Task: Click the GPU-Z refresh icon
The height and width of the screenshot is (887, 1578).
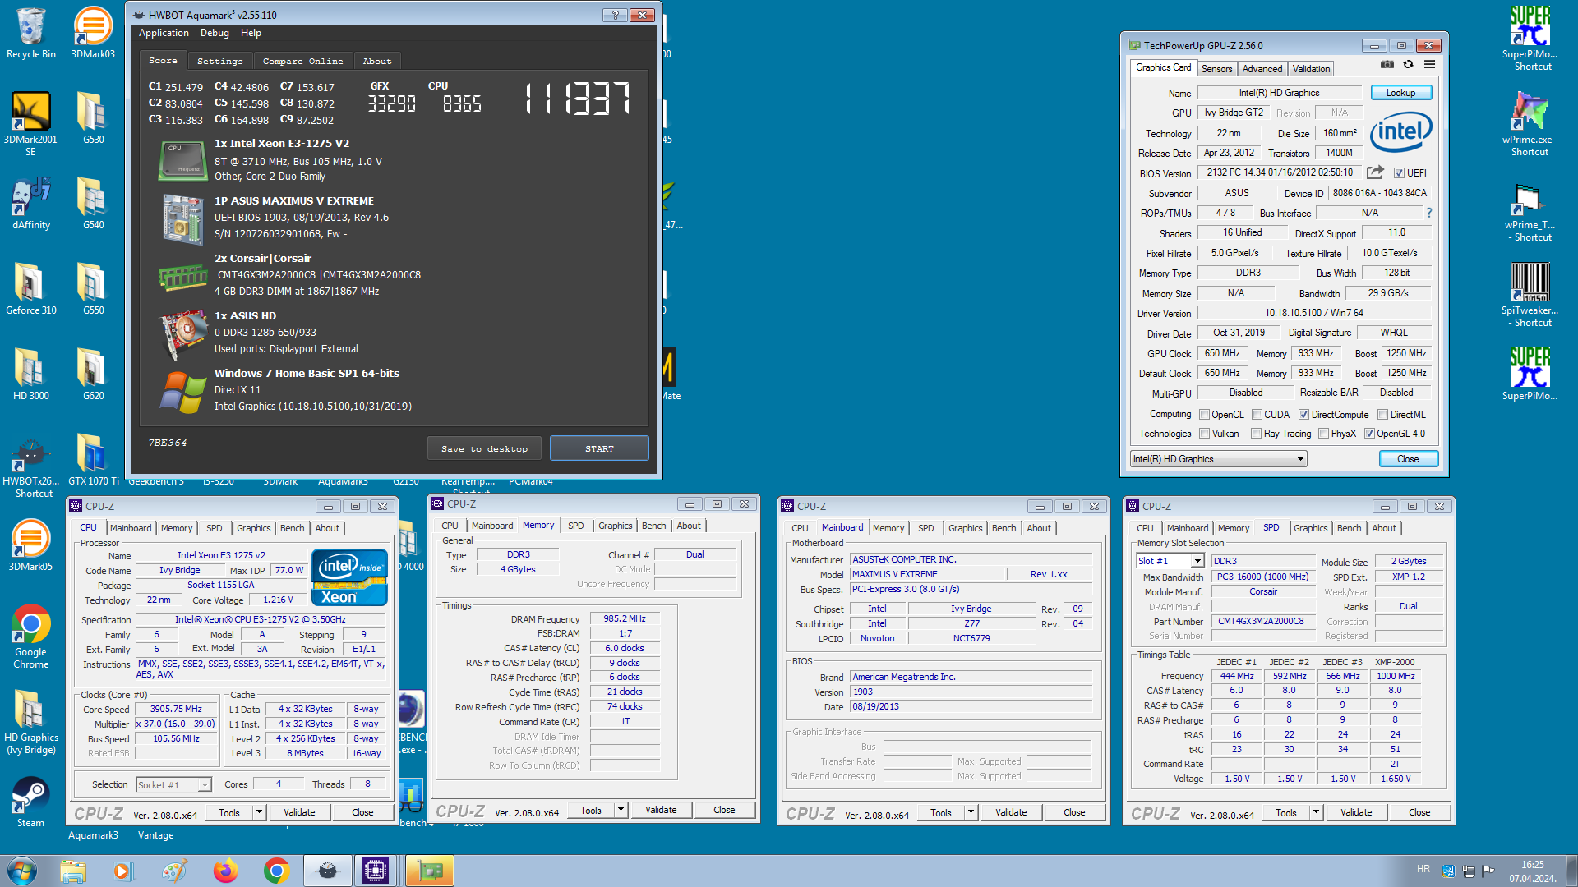Action: 1408,64
